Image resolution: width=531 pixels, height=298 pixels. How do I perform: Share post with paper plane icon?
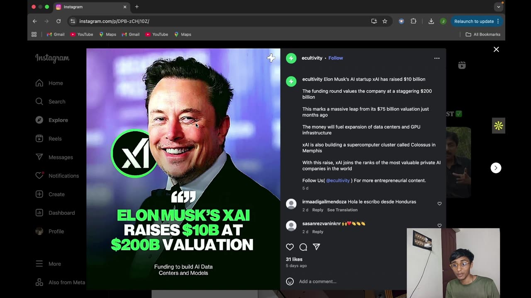click(x=317, y=247)
